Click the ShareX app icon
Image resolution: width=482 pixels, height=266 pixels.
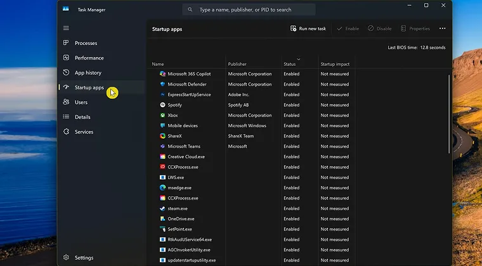(162, 136)
